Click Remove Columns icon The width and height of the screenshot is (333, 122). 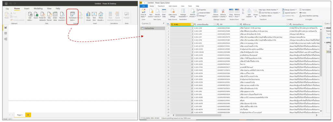click(x=223, y=11)
